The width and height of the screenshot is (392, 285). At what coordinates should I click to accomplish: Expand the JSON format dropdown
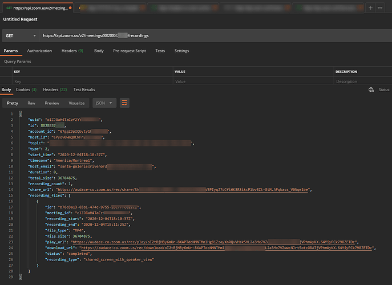tap(104, 103)
